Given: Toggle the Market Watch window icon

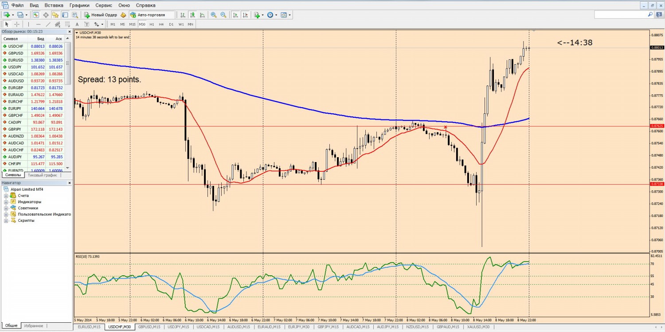Looking at the screenshot, I should (x=36, y=15).
